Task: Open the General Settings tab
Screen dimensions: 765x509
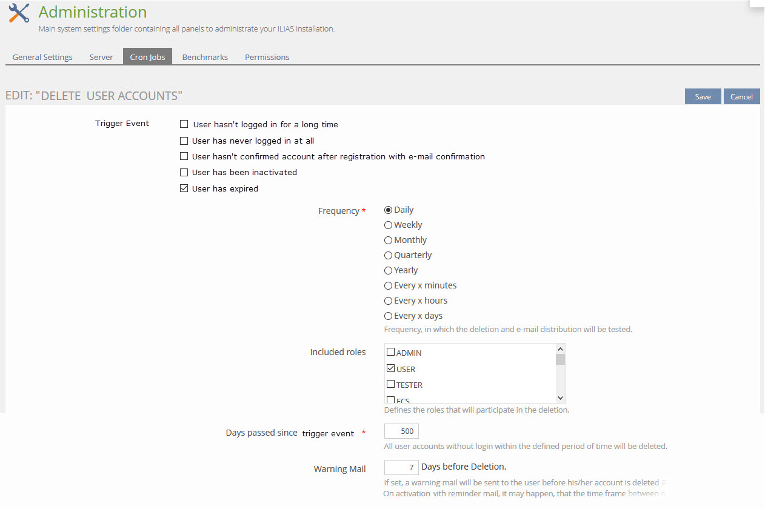Action: (42, 57)
